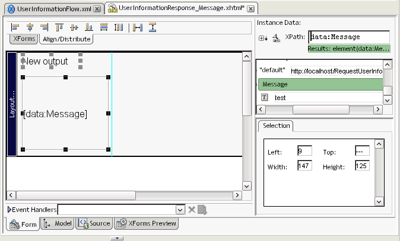Click form canvas scroll up arrow
The height and width of the screenshot is (241, 400).
tap(247, 56)
